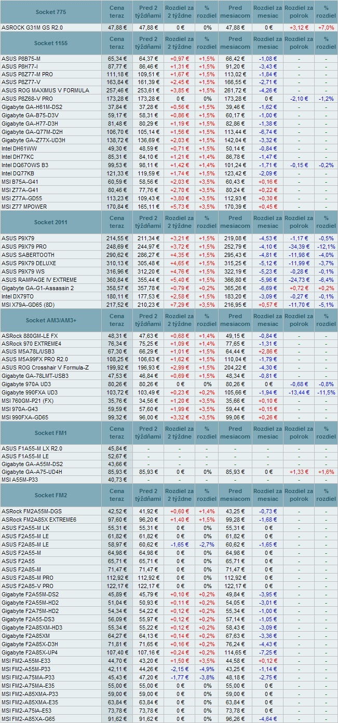Select the Intel DX79TO product name
Viewport: 338px width, 723px height.
tap(18, 296)
